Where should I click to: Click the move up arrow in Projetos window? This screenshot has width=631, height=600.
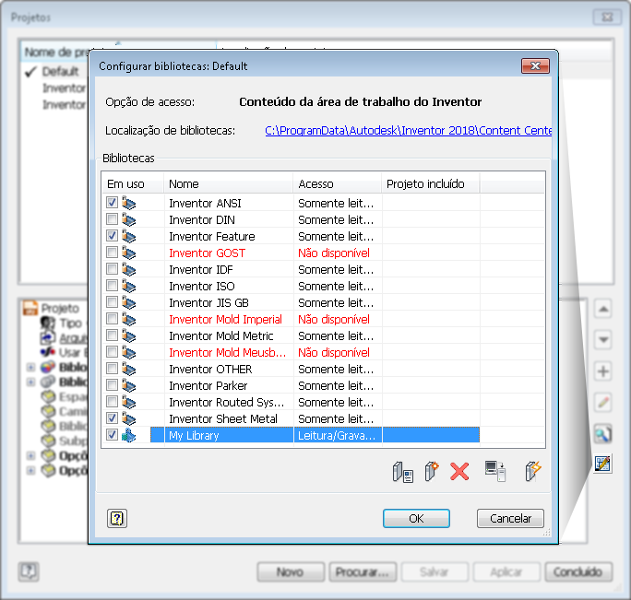602,309
